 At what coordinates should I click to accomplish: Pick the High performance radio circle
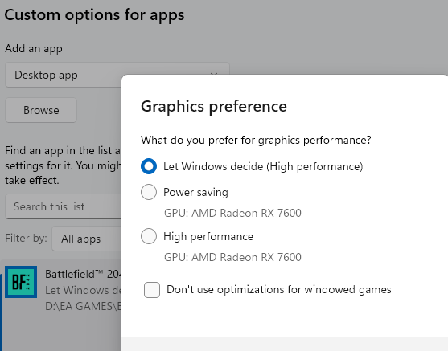[x=149, y=236]
